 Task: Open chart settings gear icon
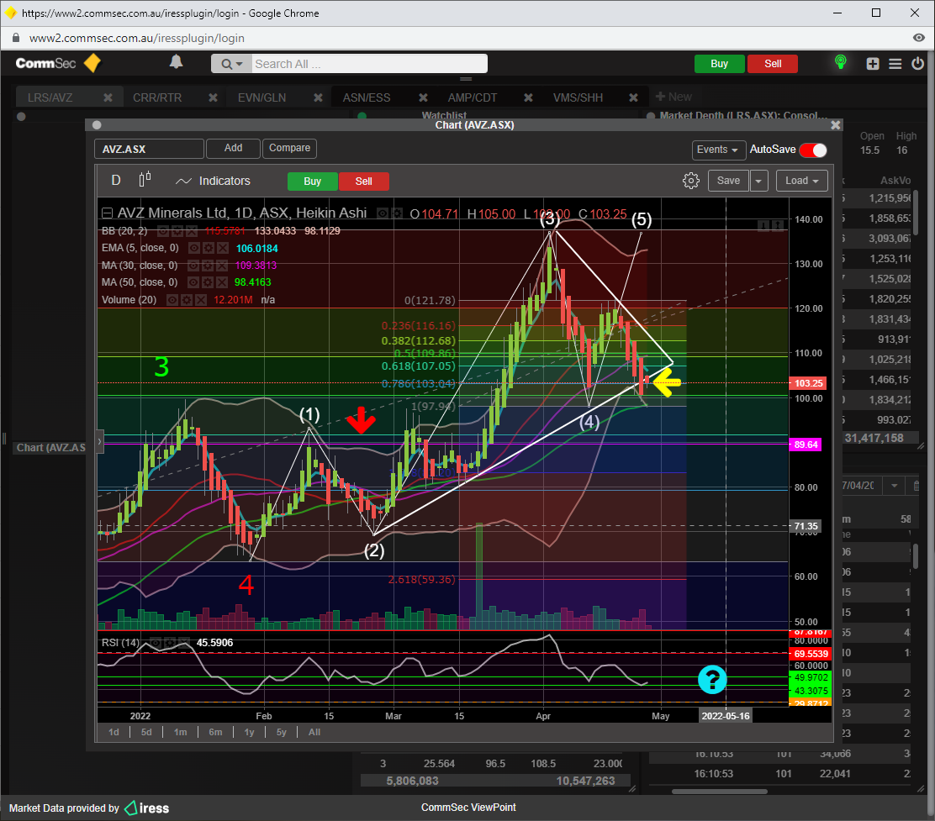[x=690, y=181]
